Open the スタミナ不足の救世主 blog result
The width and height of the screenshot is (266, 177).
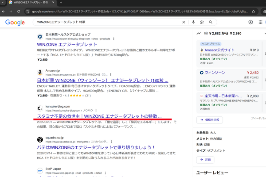tap(99, 116)
